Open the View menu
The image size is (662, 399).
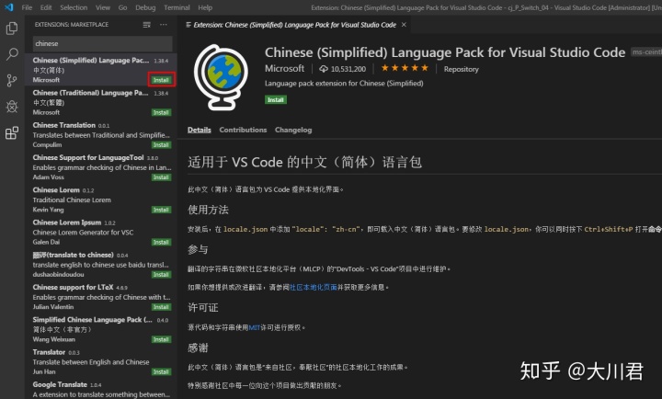click(103, 7)
